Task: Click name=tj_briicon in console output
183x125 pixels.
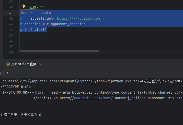Action: 130,98
